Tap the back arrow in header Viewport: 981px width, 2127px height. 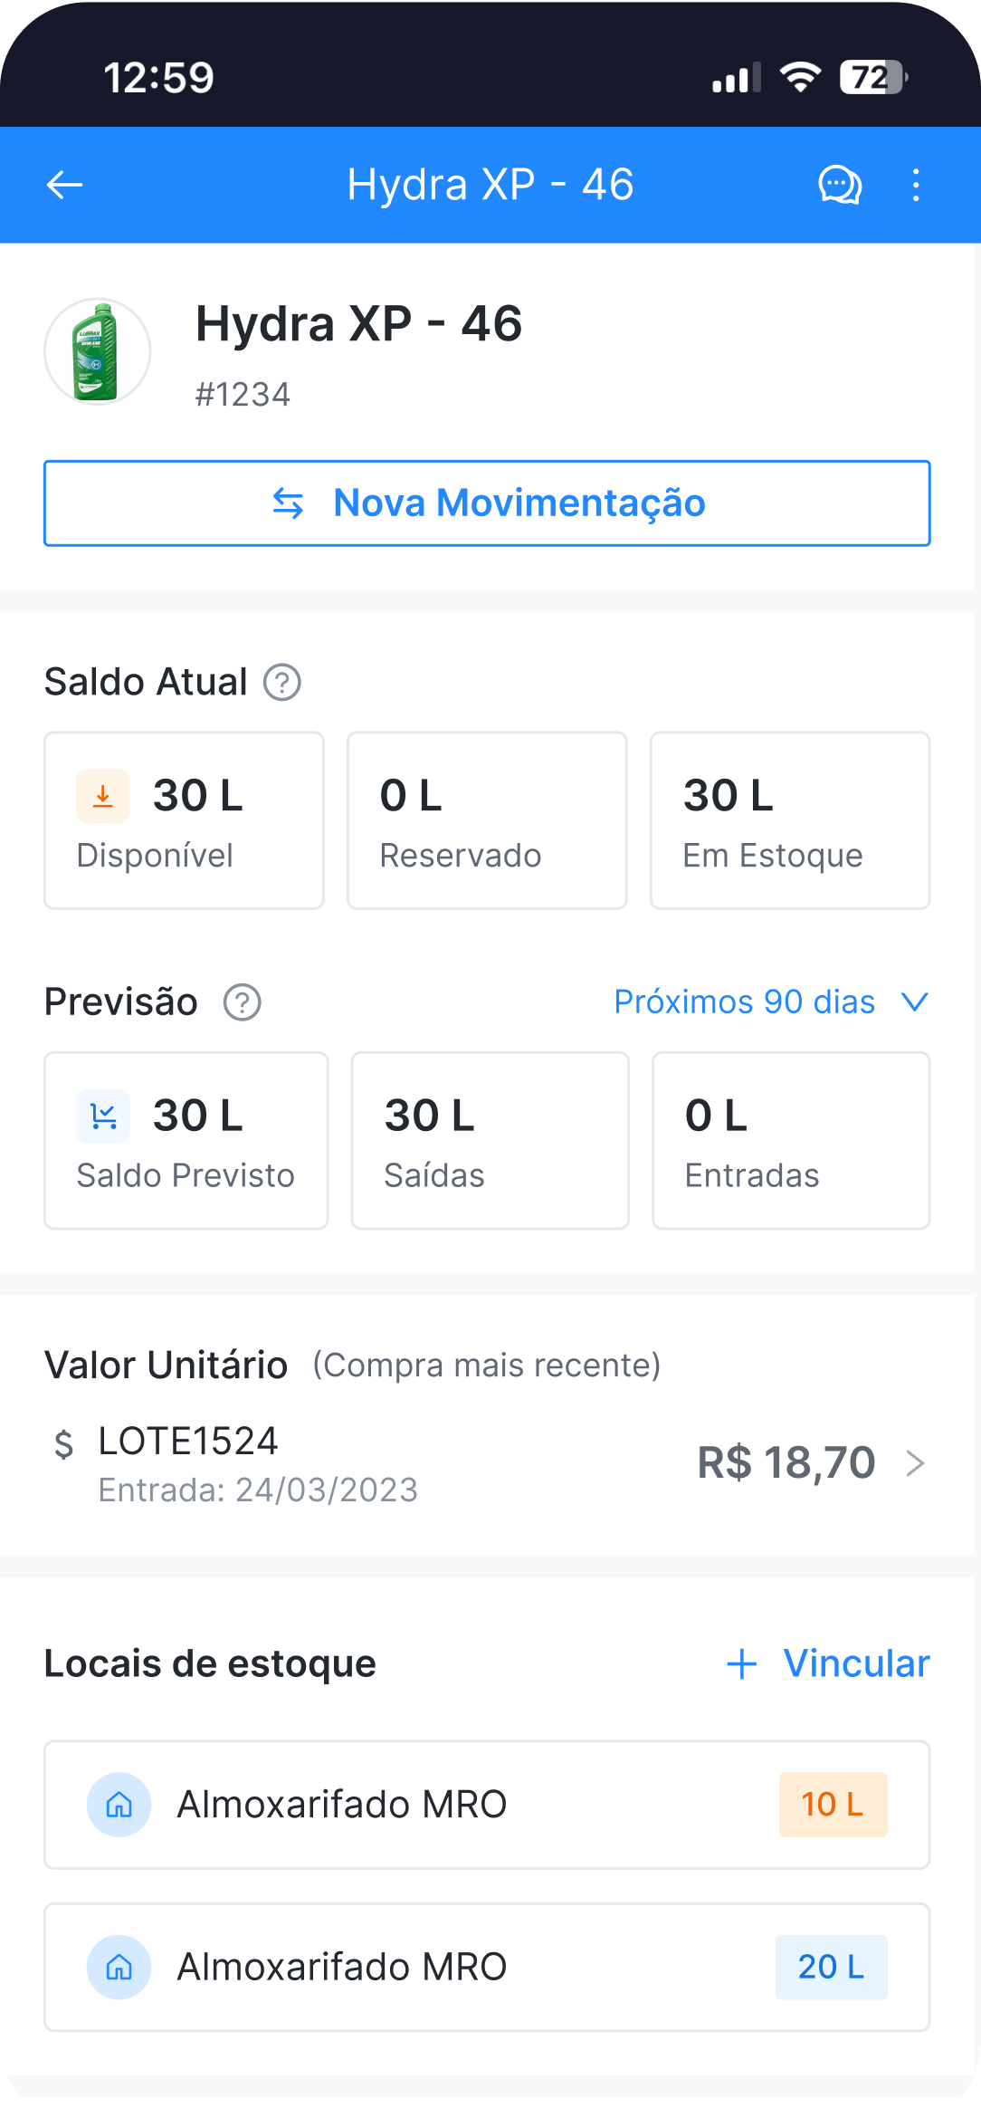click(x=65, y=185)
